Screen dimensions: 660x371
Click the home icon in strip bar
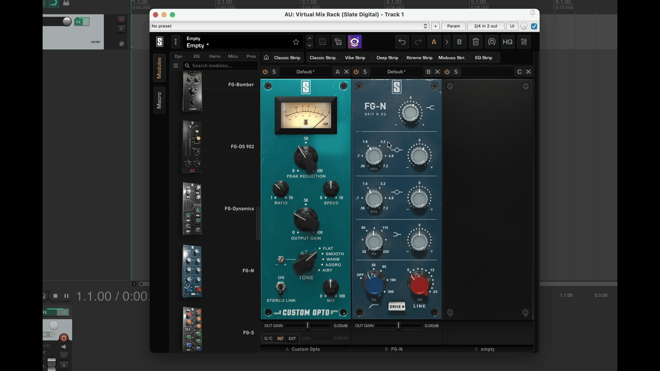click(266, 58)
